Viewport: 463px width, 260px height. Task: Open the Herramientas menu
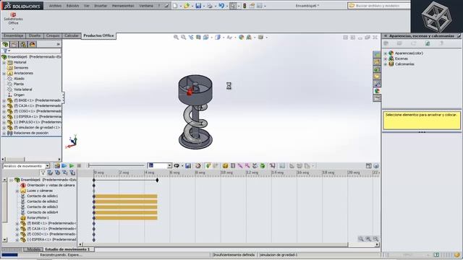[122, 6]
